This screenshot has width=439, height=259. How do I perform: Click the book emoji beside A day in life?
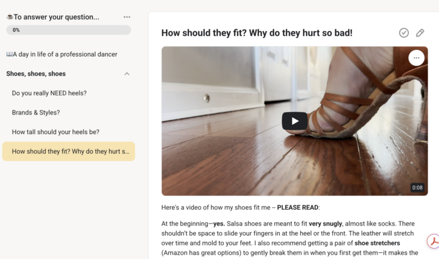(9, 54)
